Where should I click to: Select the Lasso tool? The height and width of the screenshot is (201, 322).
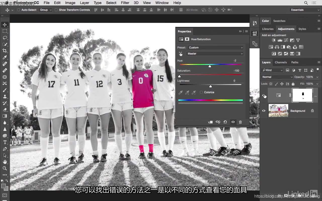pyautogui.click(x=5, y=38)
